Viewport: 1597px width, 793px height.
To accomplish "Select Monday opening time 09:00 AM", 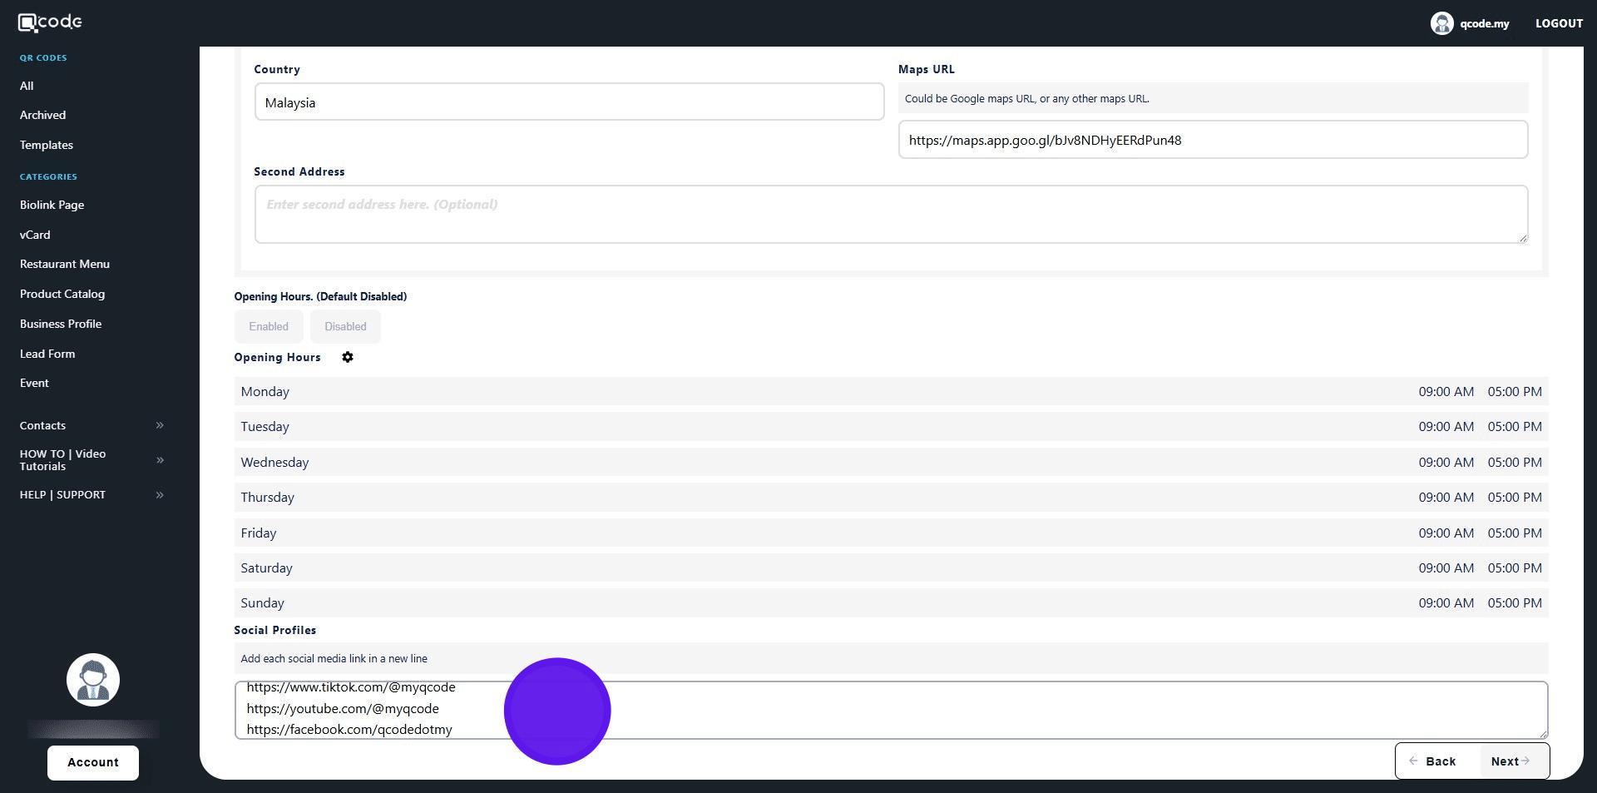I will click(x=1446, y=391).
